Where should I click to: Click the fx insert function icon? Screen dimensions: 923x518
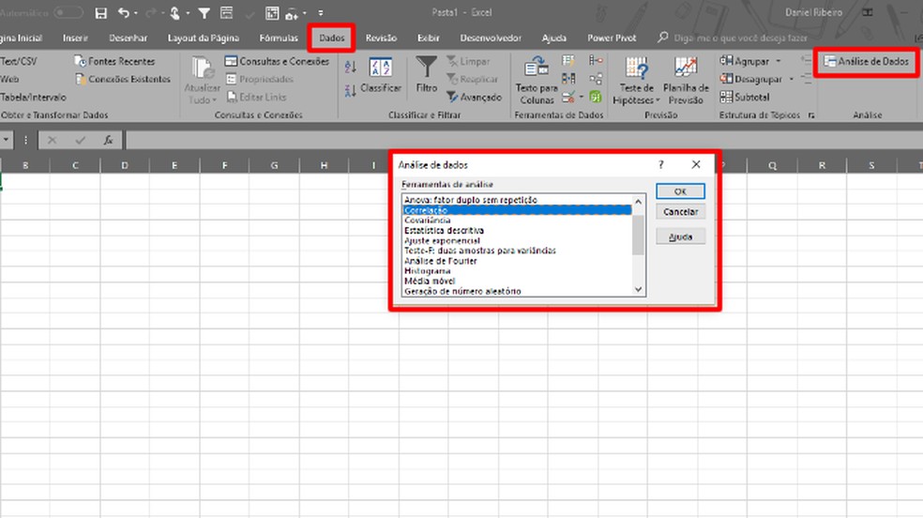108,140
